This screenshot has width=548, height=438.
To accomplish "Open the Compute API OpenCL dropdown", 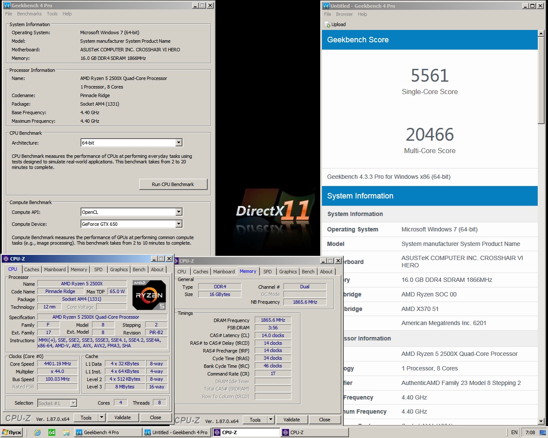I will 179,212.
